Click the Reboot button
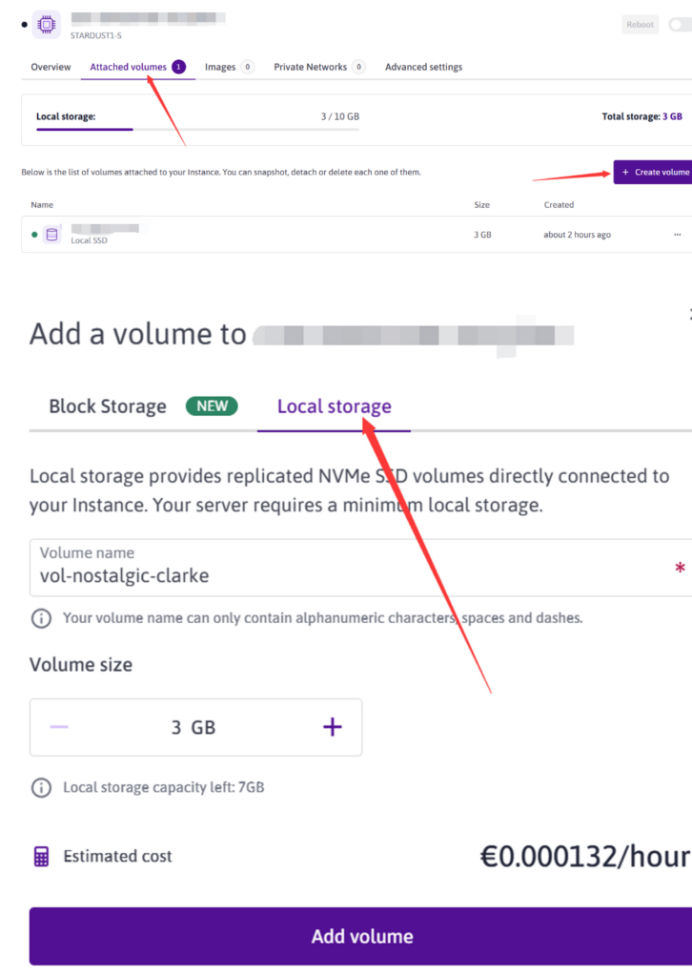Screen dimensions: 692x977 [x=640, y=24]
